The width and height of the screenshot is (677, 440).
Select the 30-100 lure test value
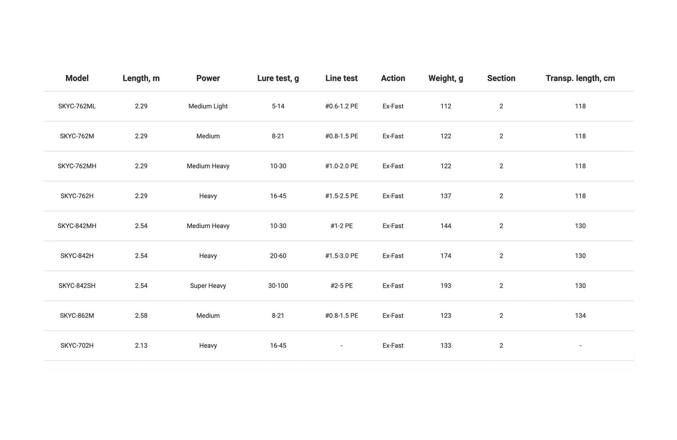pyautogui.click(x=278, y=286)
